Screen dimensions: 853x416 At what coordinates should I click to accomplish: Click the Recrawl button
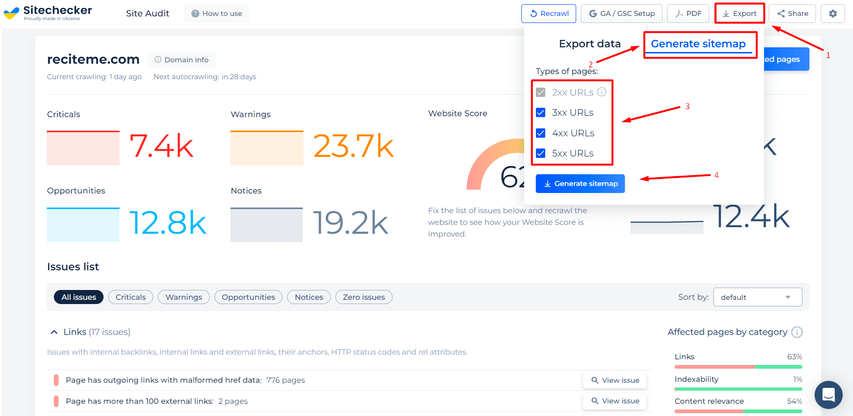[x=549, y=14]
